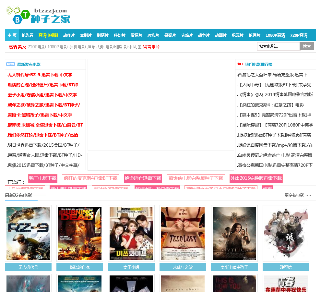Open 【人间中毒】 ranking entry

coord(274,85)
